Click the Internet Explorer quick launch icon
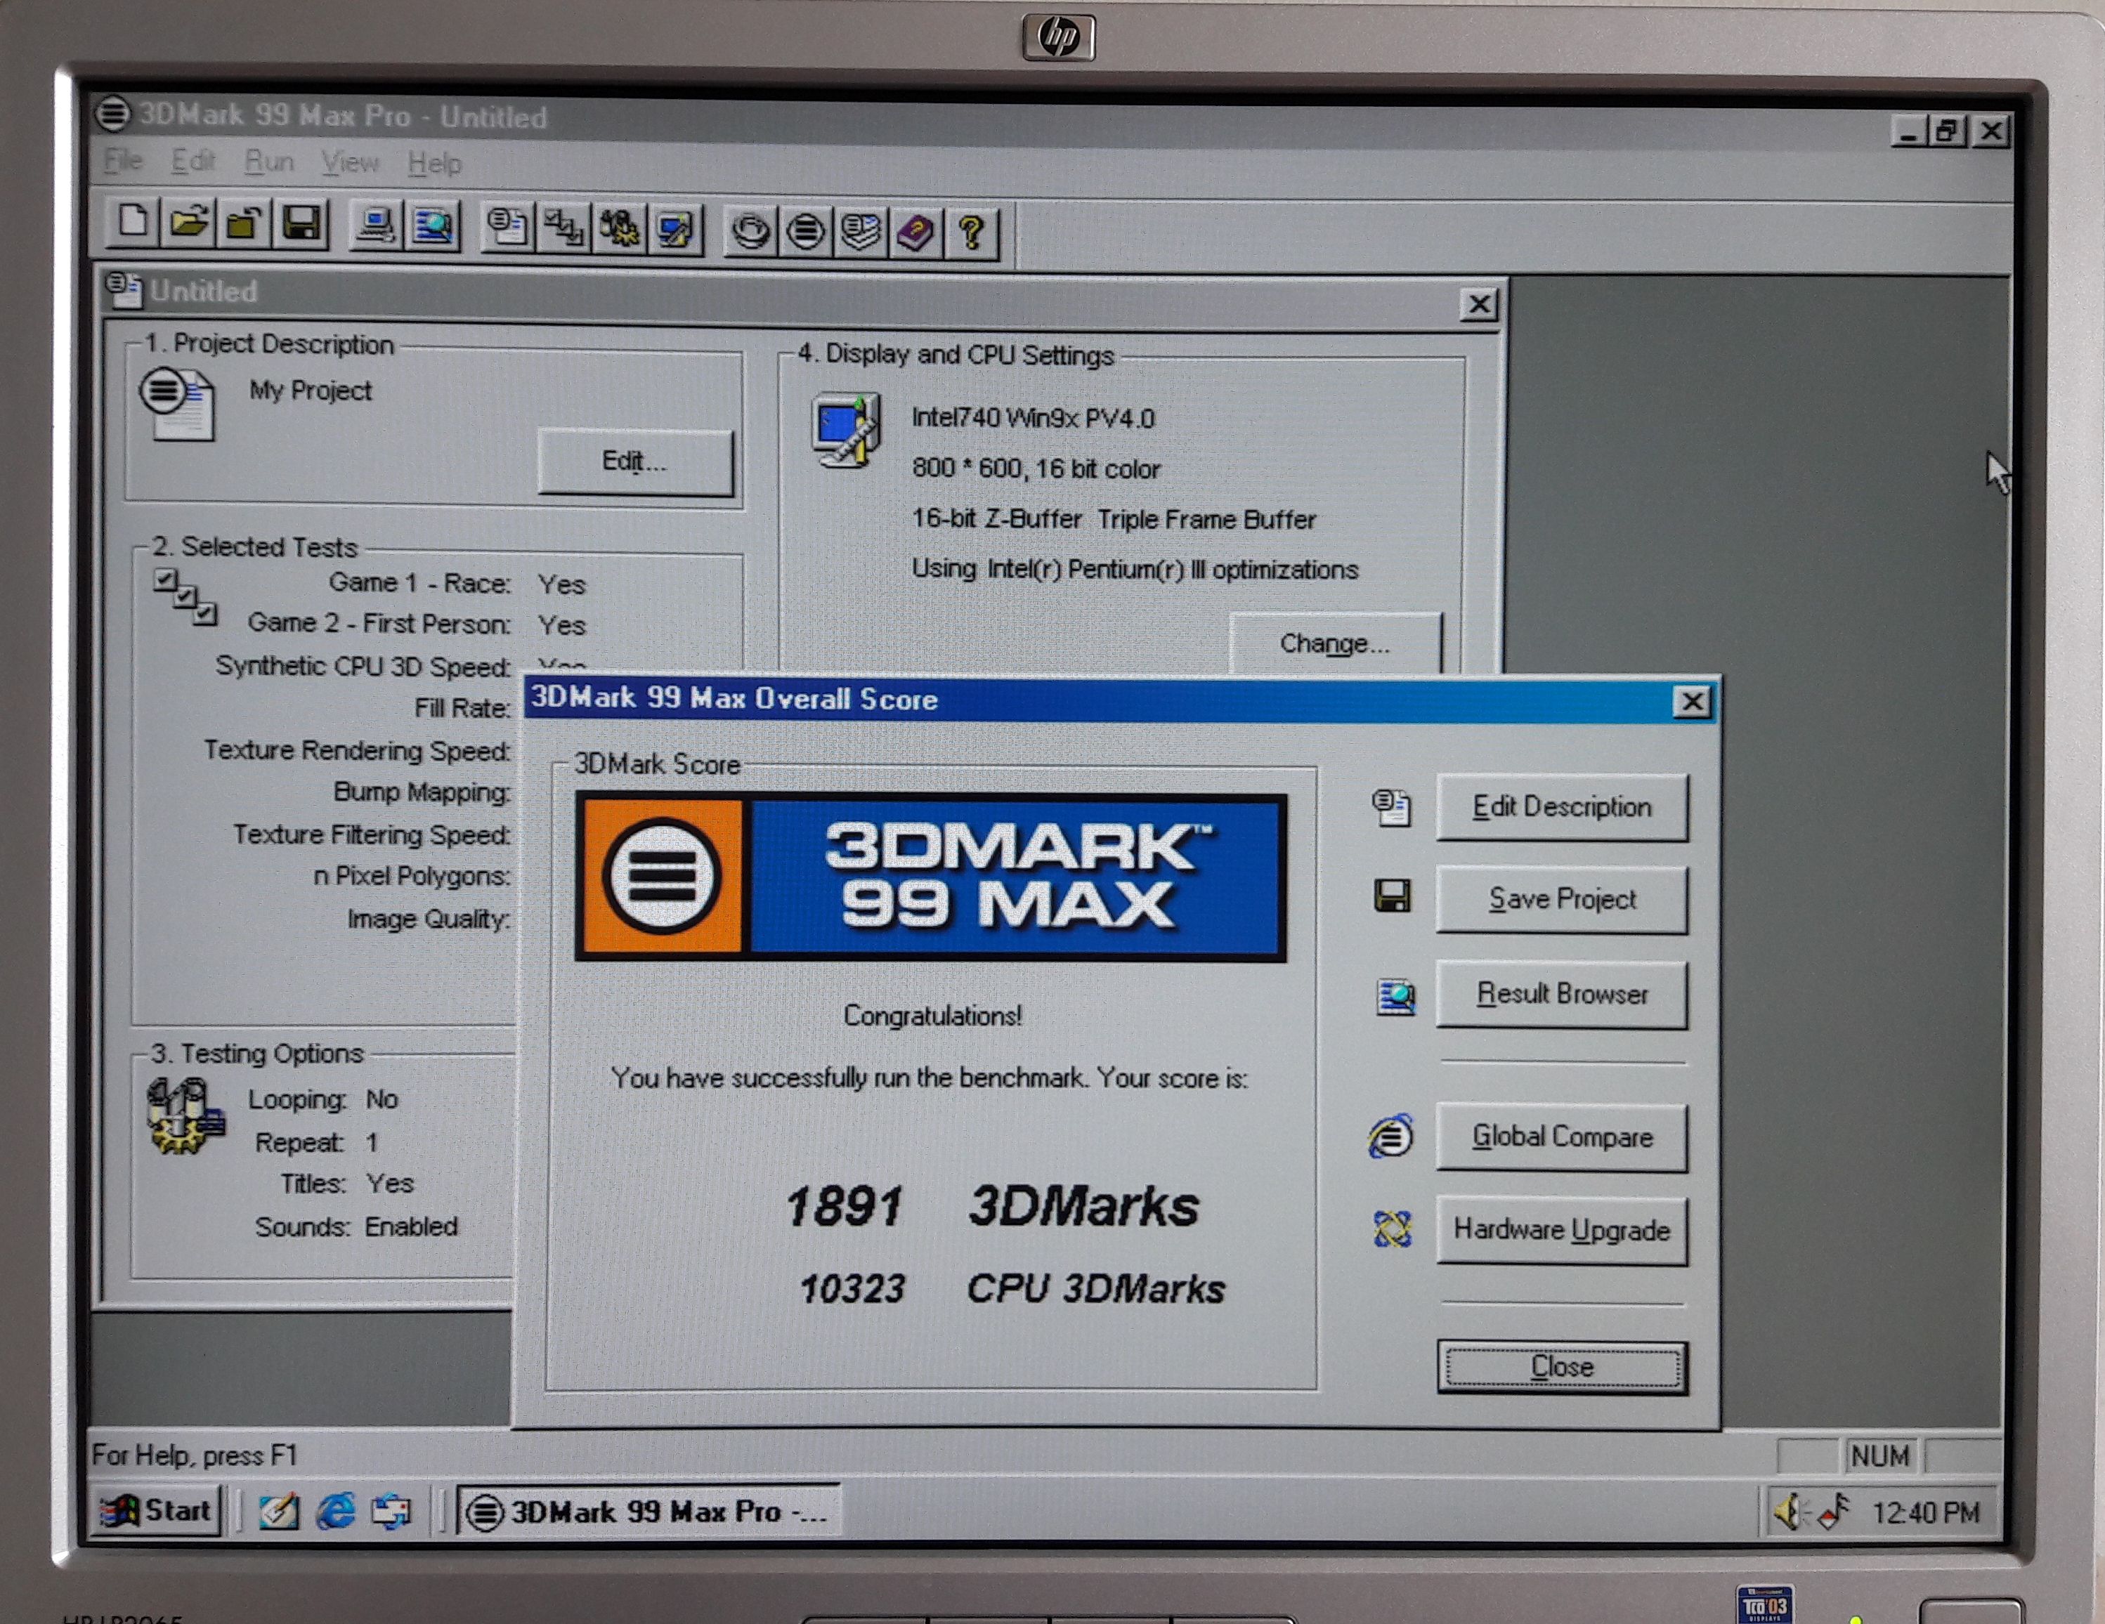The image size is (2105, 1624). (x=335, y=1510)
